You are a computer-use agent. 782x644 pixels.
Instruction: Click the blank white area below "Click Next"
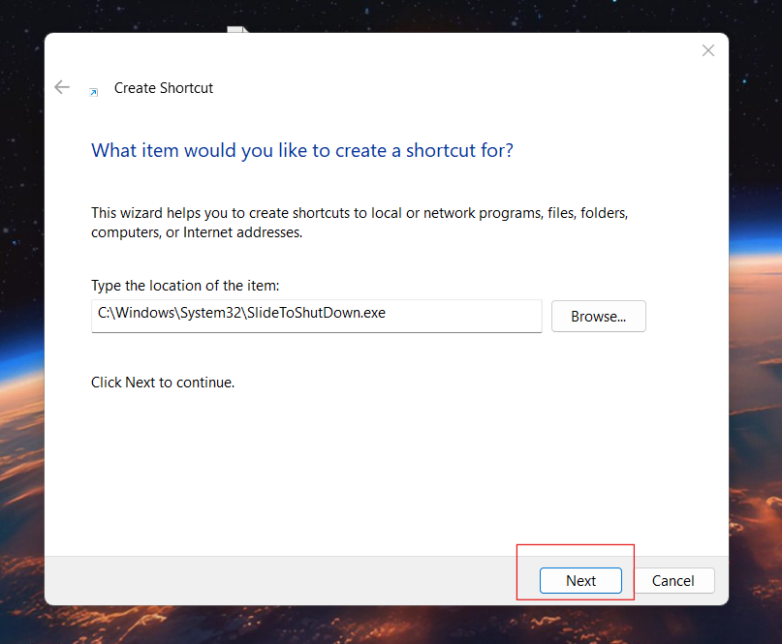point(388,465)
